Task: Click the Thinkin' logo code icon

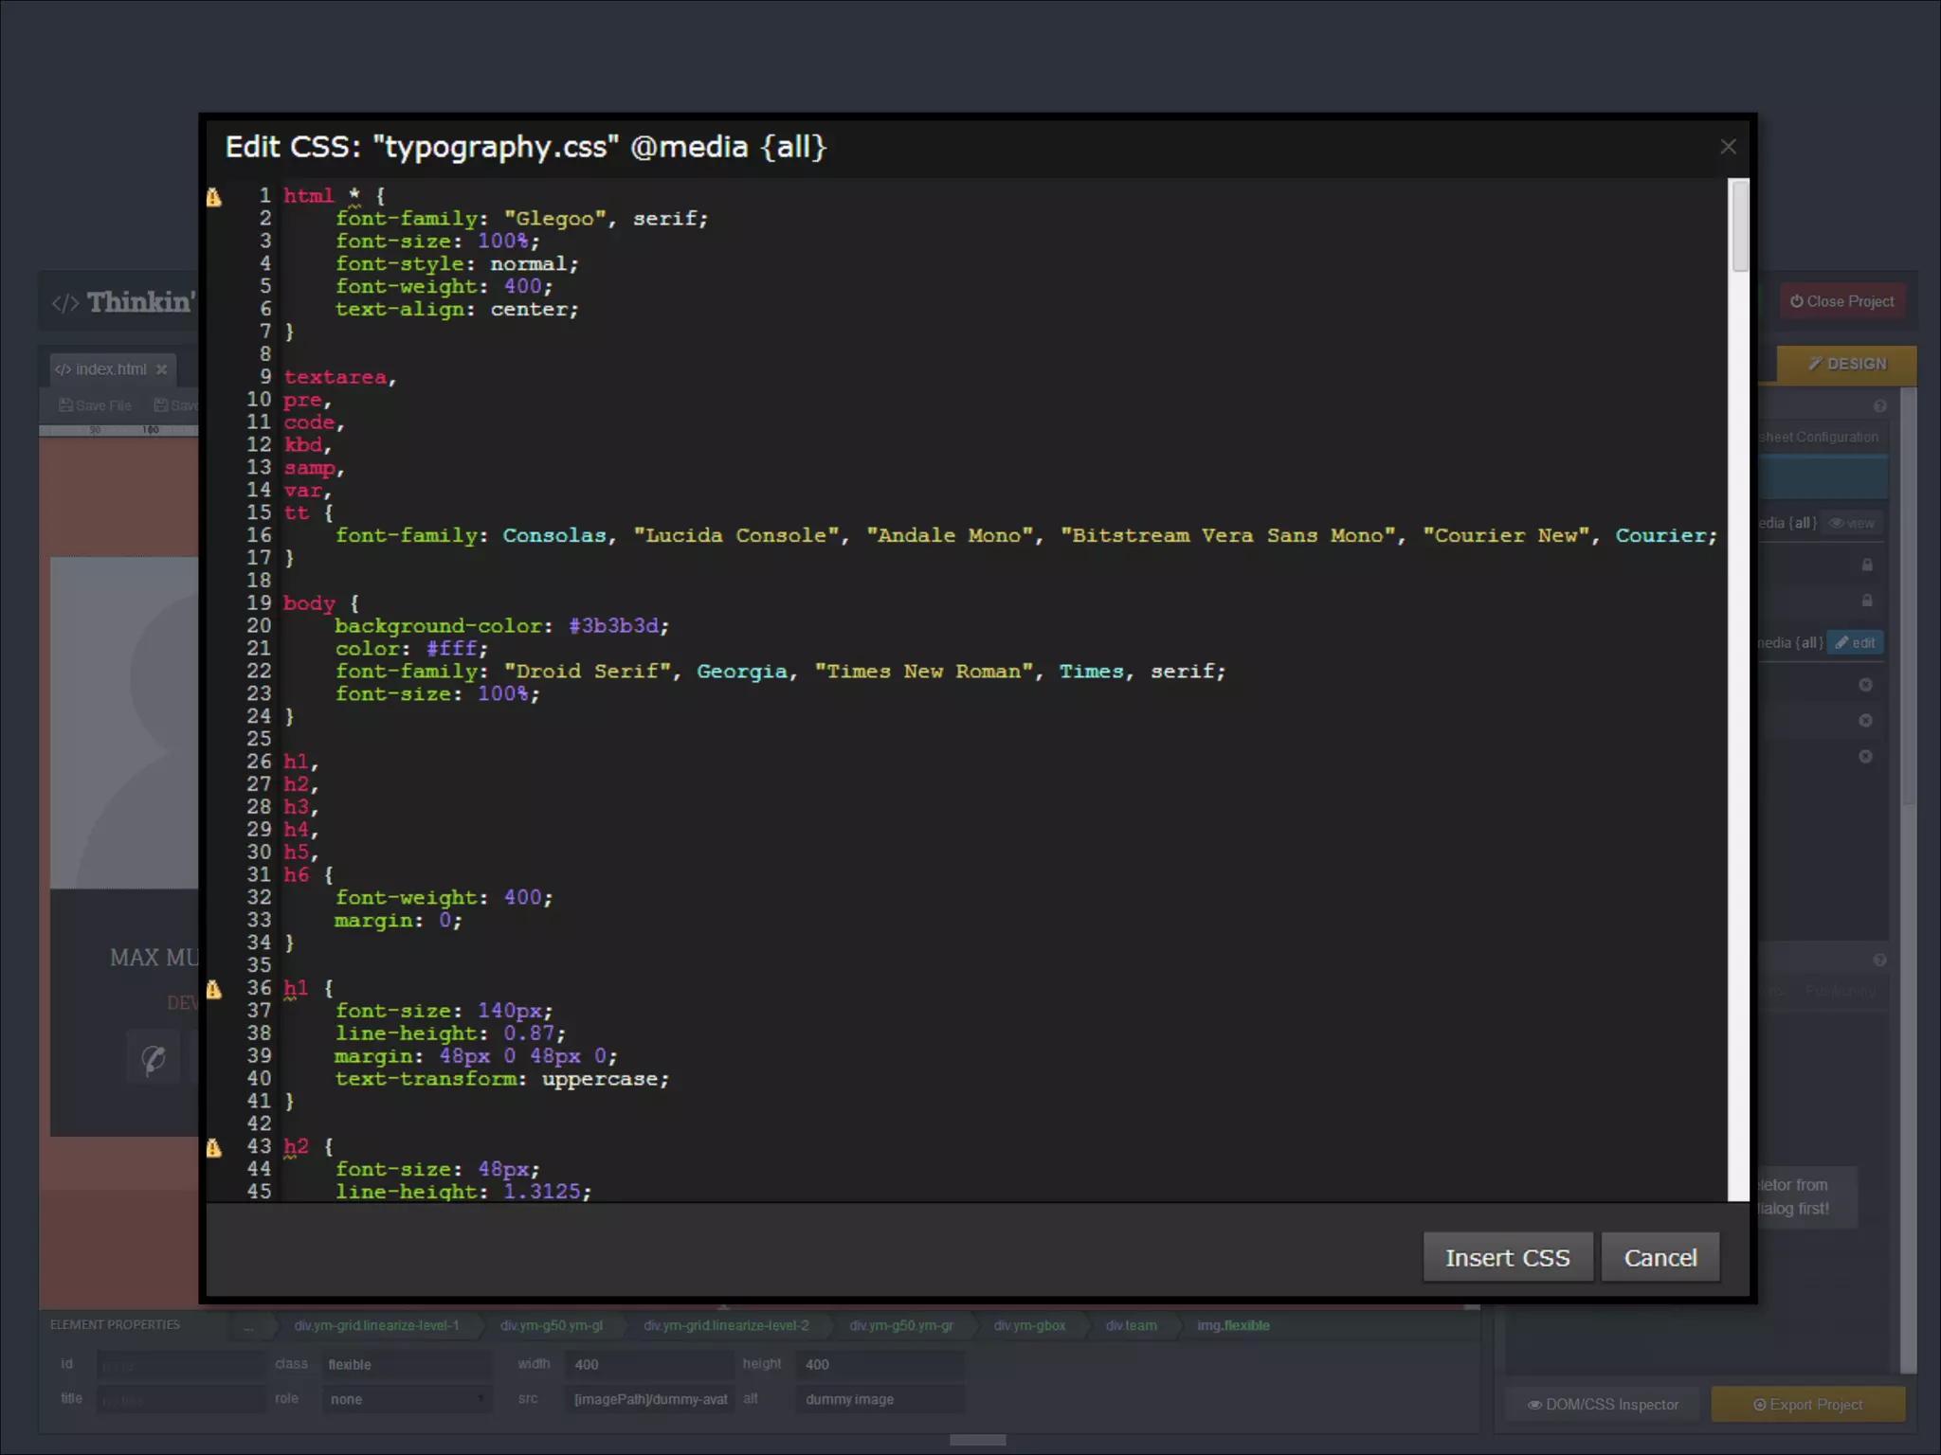Action: click(x=65, y=303)
